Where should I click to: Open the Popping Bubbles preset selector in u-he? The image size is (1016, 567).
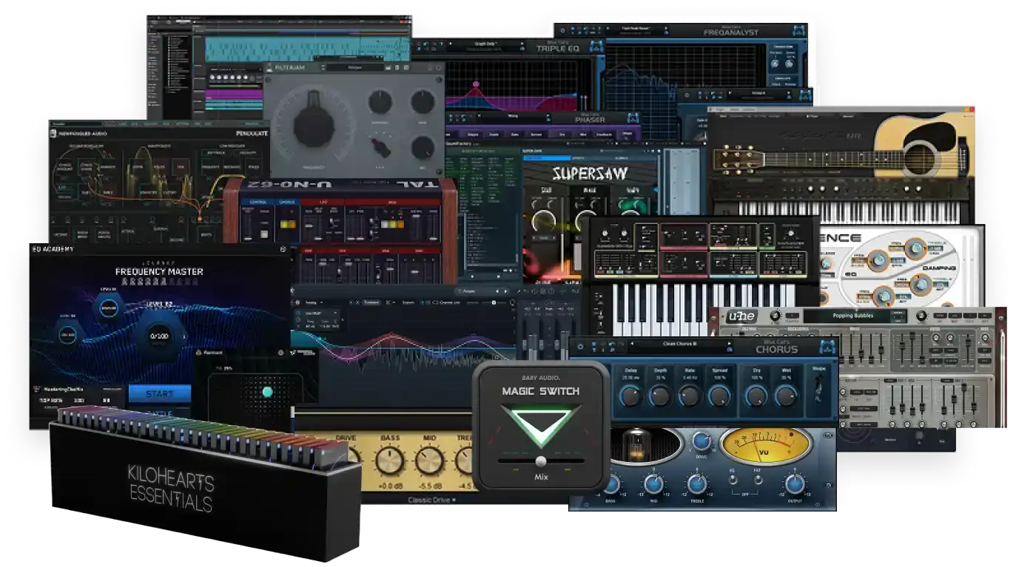tap(854, 316)
